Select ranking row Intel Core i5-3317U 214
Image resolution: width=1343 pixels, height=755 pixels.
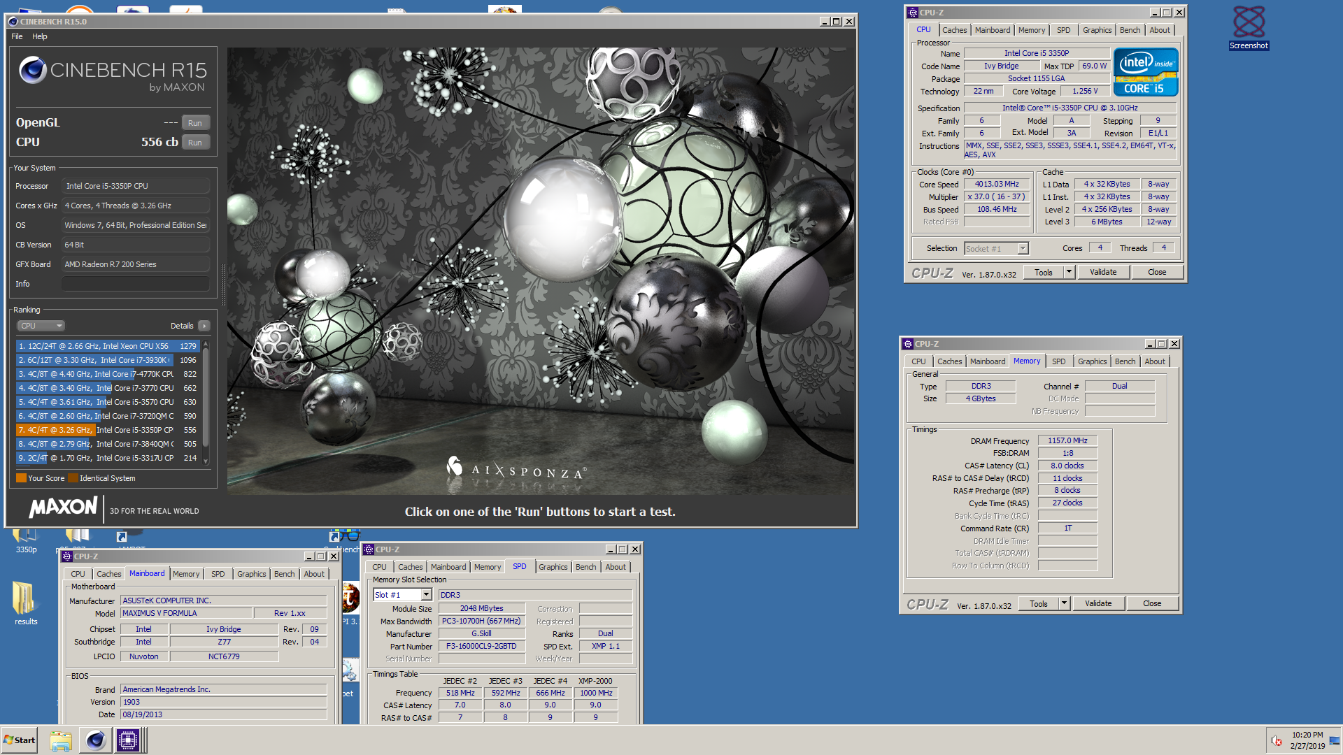(108, 458)
